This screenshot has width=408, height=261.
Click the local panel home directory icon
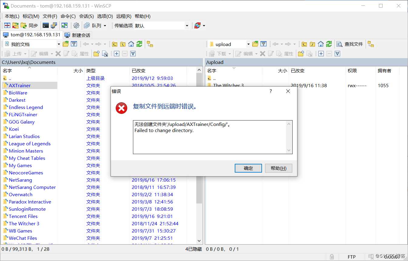tap(131, 44)
